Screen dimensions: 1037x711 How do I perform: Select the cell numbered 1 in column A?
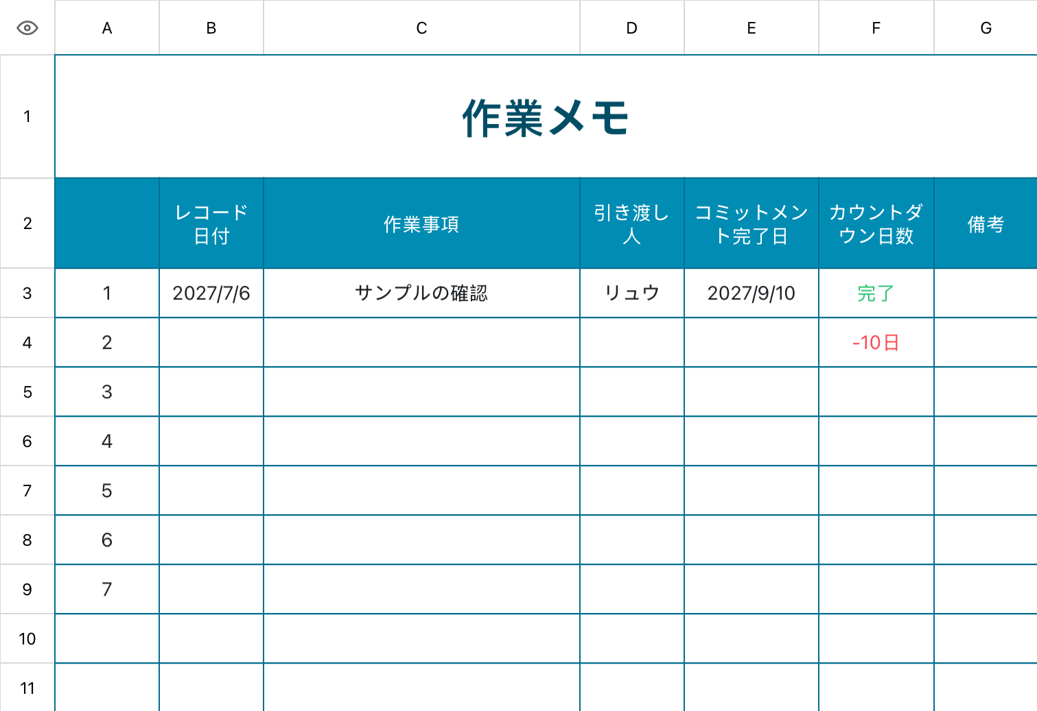click(107, 293)
